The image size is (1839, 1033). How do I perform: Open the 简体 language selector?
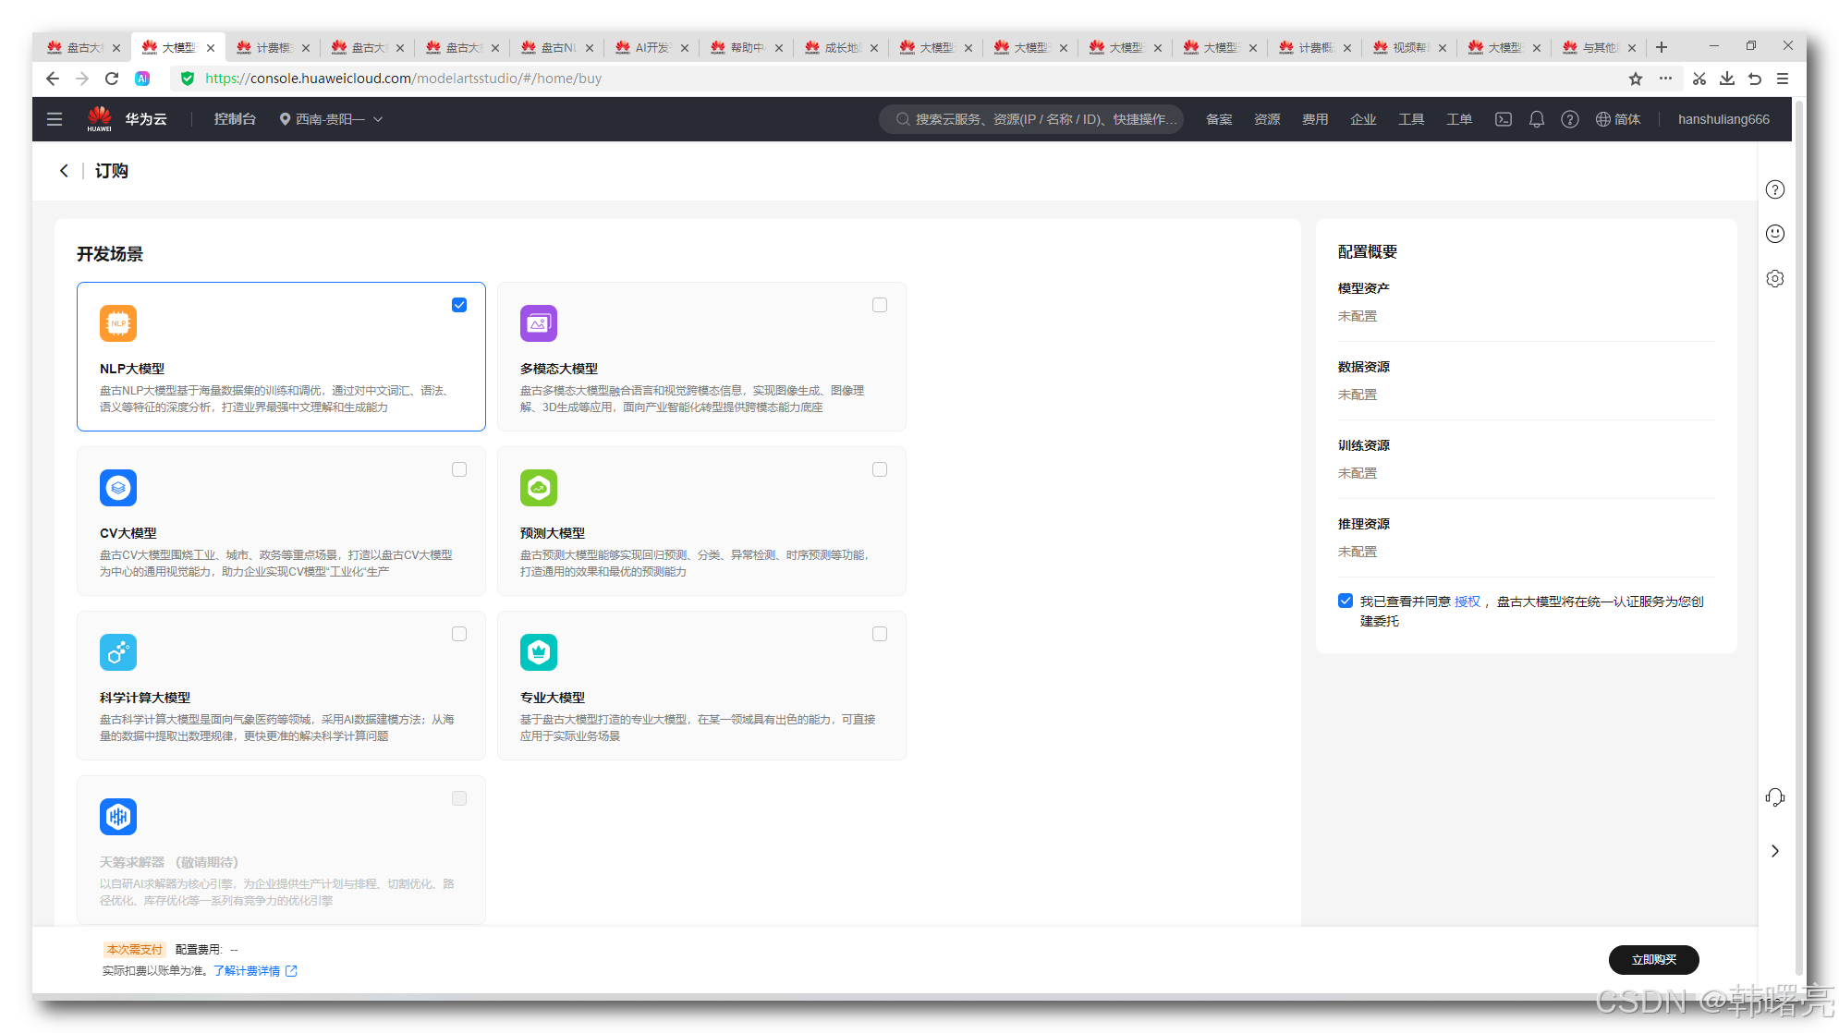tap(1618, 119)
